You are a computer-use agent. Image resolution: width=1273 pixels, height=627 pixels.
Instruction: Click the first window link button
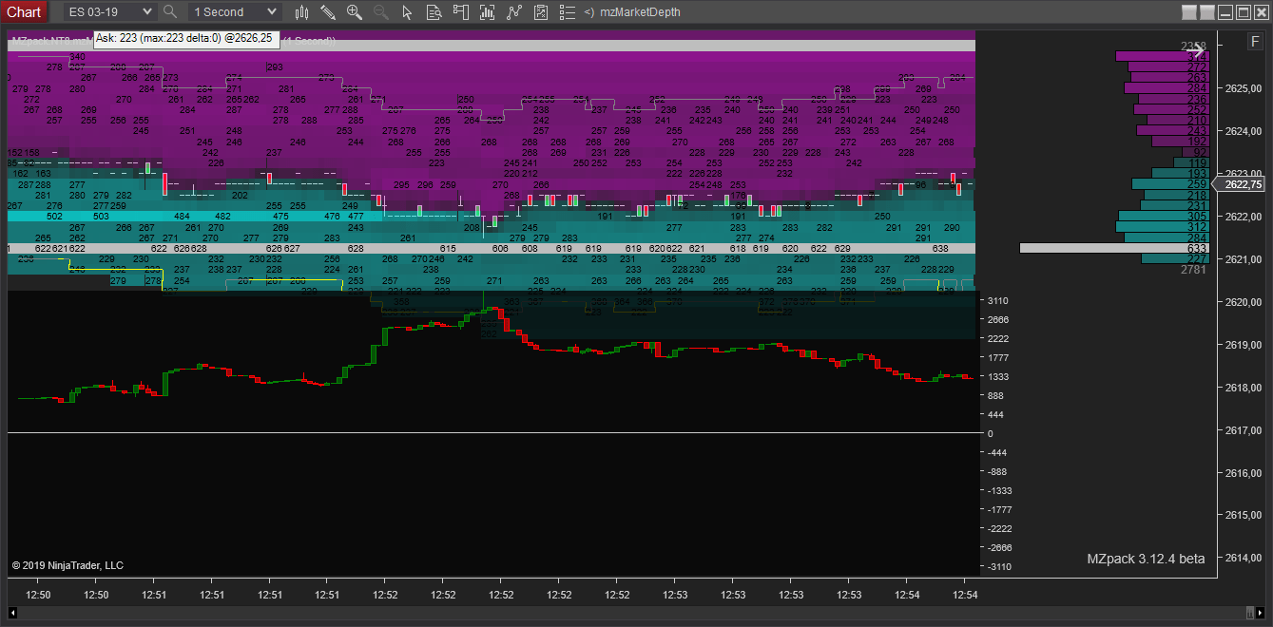[x=1188, y=12]
